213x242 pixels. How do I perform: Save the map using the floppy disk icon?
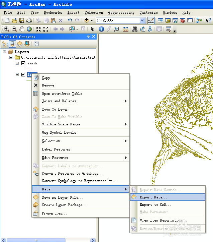[21, 20]
